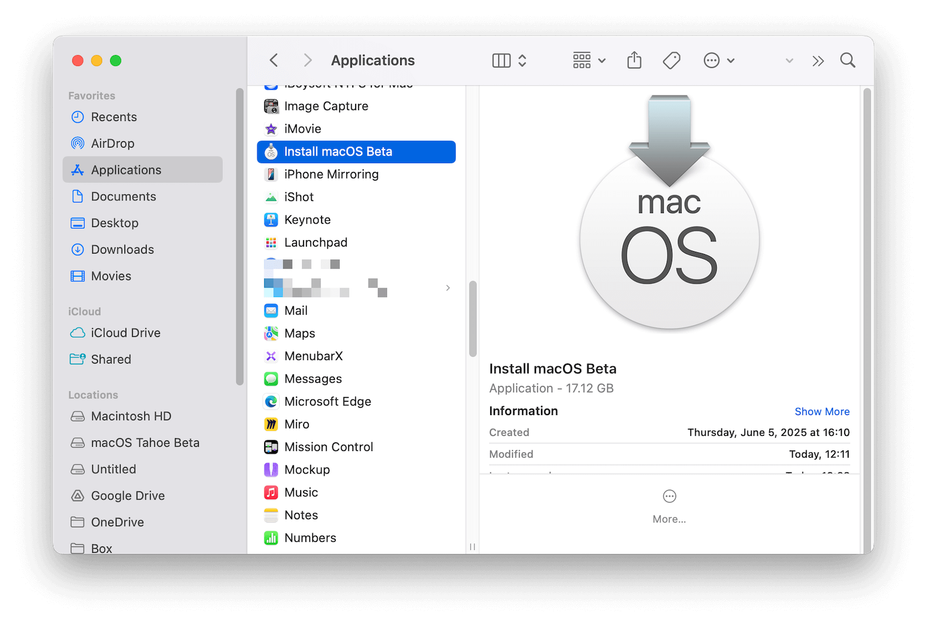Click the Show More link
Screen dimensions: 927x624
[822, 412]
